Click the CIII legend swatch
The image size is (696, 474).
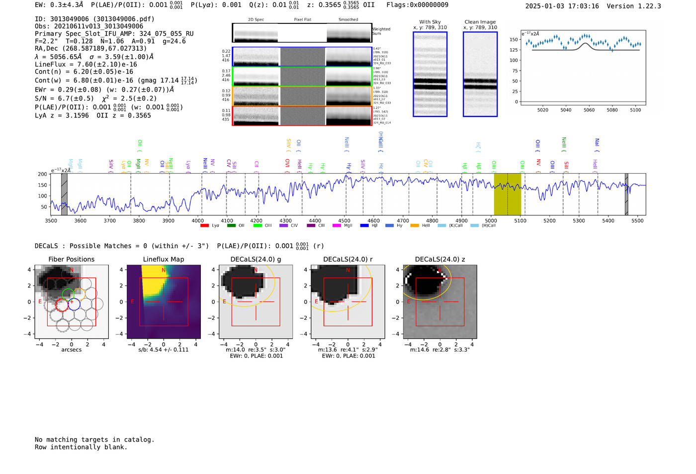click(311, 226)
